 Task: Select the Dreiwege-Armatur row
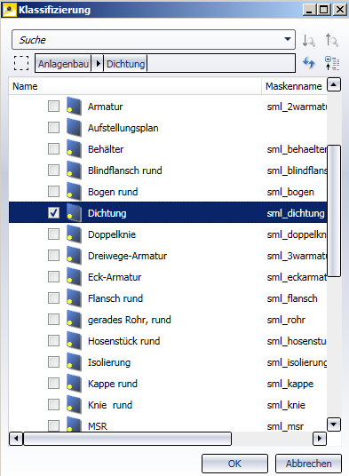point(168,256)
